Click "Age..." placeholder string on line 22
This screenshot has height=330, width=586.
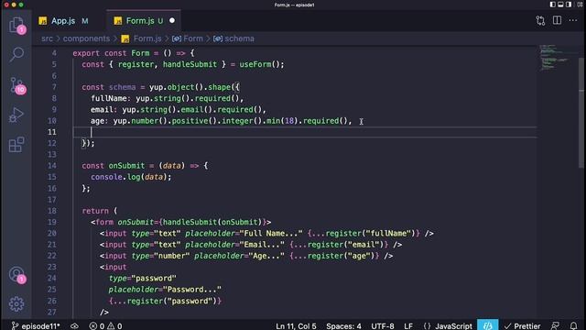pyautogui.click(x=266, y=256)
